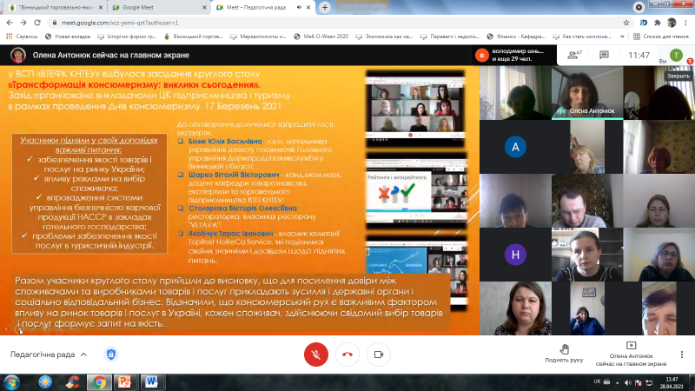The image size is (695, 391).
Task: Raise hand with Поднять руку
Action: click(x=564, y=354)
